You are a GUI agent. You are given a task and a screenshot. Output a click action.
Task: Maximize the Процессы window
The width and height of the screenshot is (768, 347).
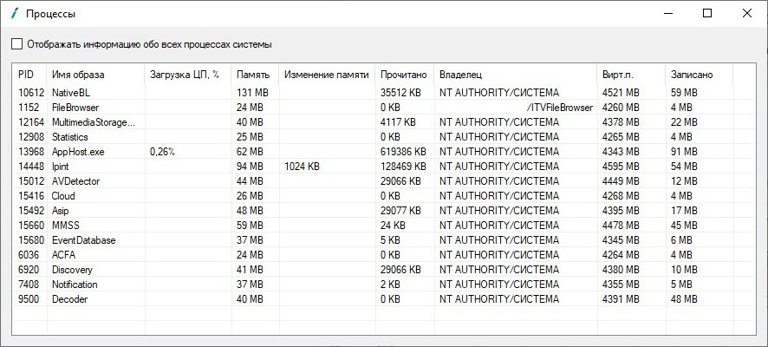(x=707, y=13)
